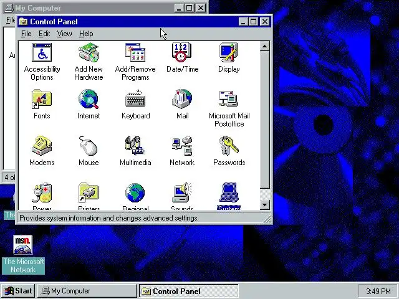Select the Power battery icon
Viewport: 399px width, 299px height.
tap(42, 192)
